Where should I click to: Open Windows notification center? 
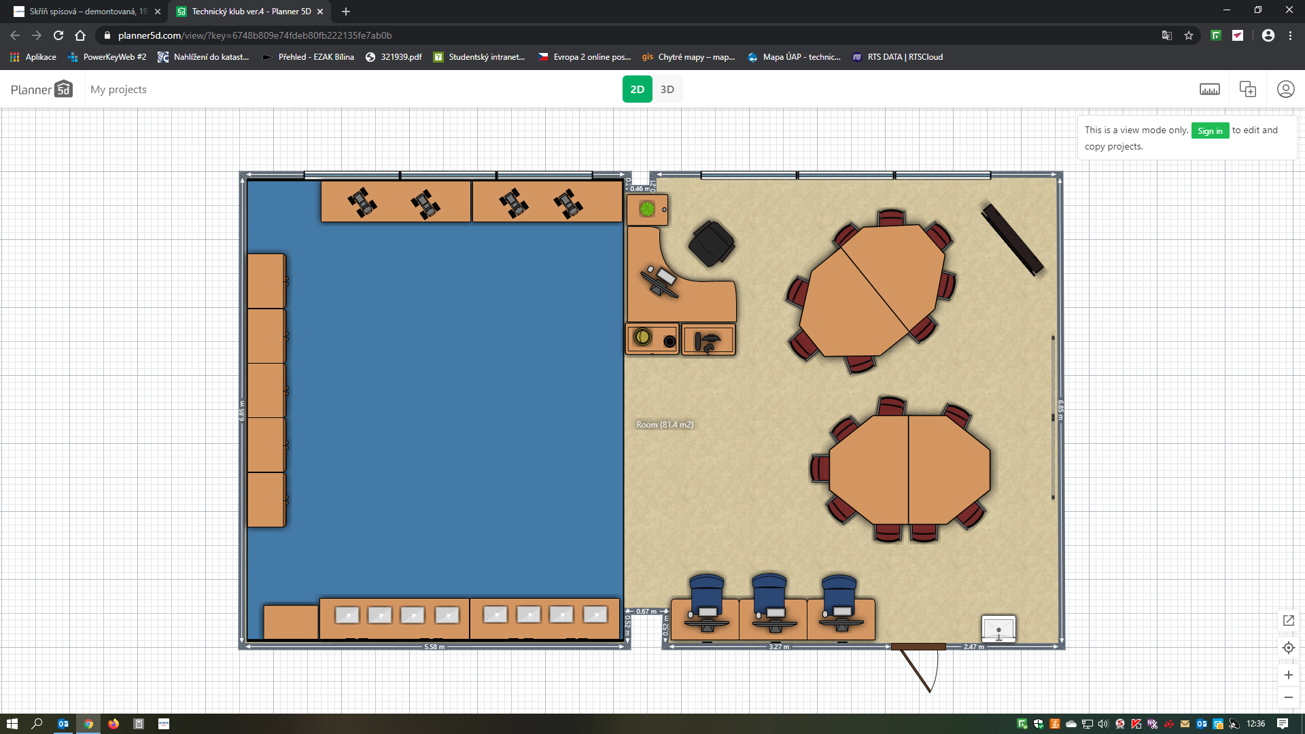pyautogui.click(x=1282, y=724)
